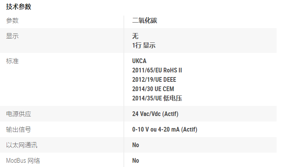Select the 2014/35/UE 低电压 entry
This screenshot has height=167, width=293.
(x=157, y=98)
